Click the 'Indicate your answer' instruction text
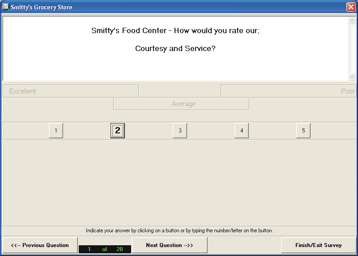The image size is (358, 256). pyautogui.click(x=179, y=230)
